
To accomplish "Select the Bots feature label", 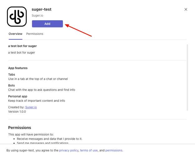I will 12,85.
